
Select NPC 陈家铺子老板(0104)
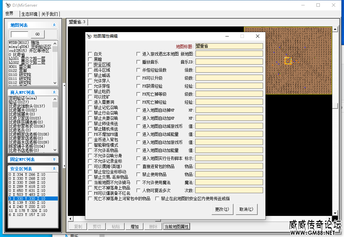tap(27, 146)
